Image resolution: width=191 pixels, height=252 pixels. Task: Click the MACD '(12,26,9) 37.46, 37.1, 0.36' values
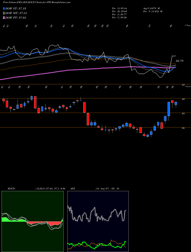click(50, 189)
